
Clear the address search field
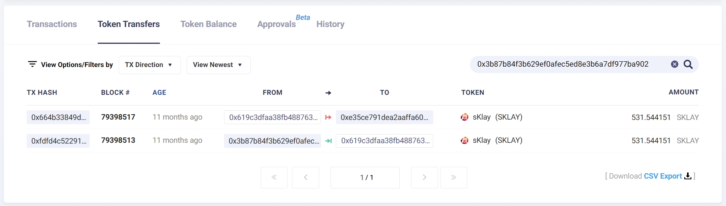[674, 64]
